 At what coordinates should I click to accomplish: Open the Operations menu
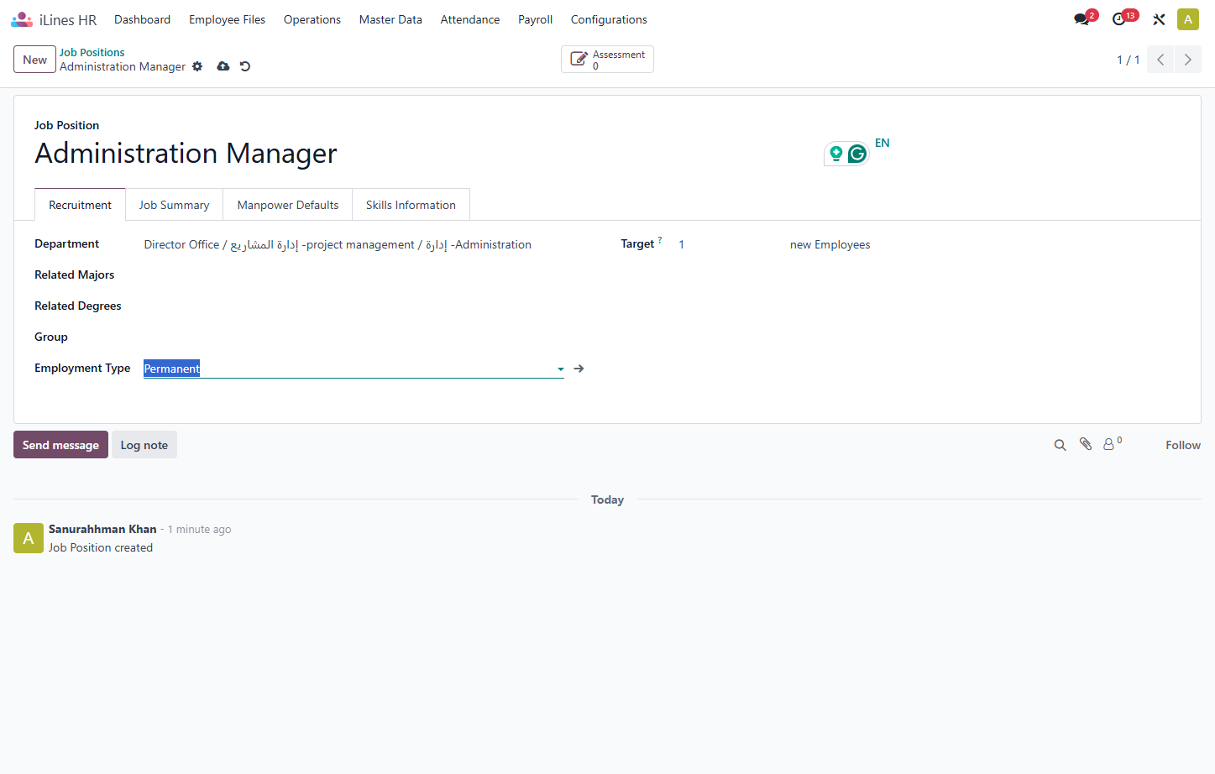[312, 19]
